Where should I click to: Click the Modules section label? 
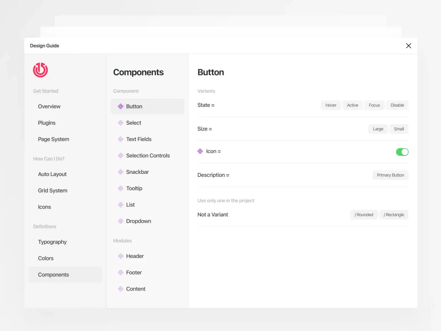tap(123, 241)
